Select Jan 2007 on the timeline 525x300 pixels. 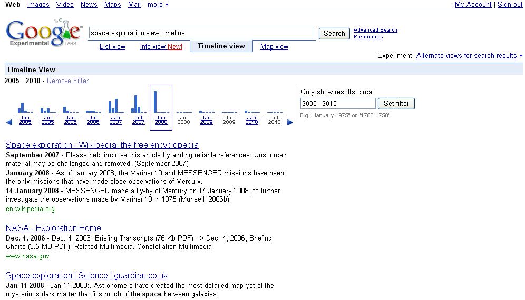click(116, 119)
